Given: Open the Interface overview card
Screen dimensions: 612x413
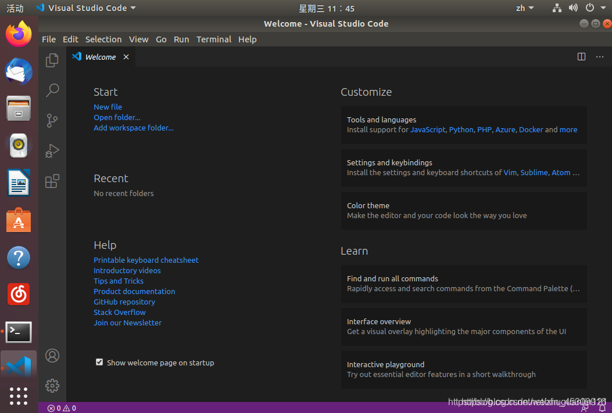Looking at the screenshot, I should point(464,327).
